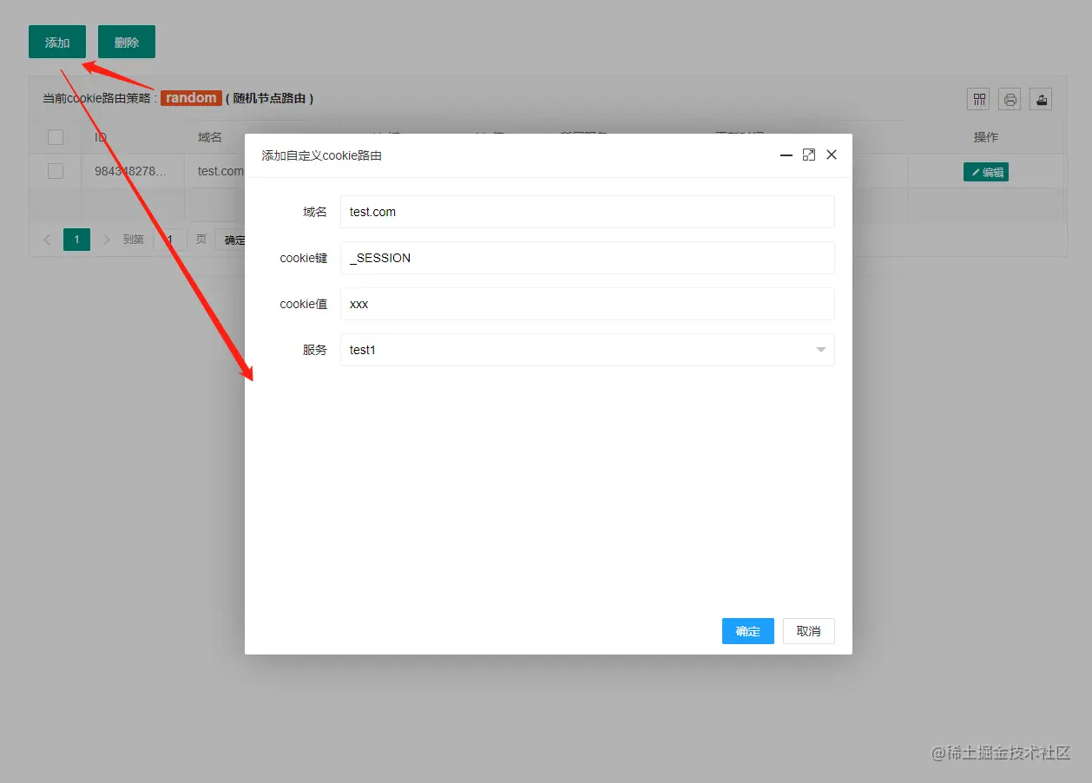Go to next page arrow
This screenshot has width=1092, height=783.
[x=107, y=240]
